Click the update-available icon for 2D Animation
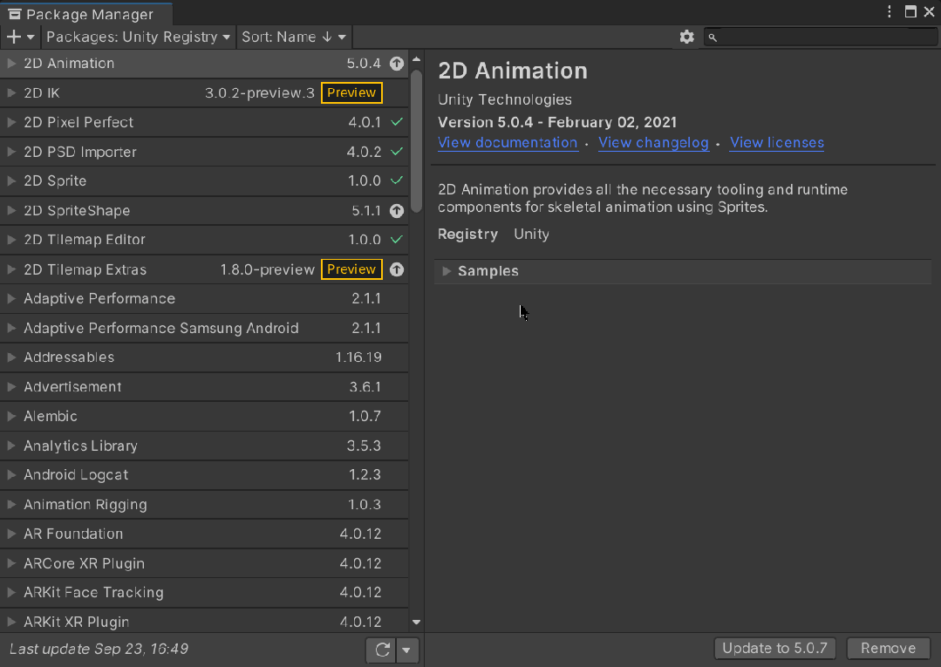 click(397, 64)
